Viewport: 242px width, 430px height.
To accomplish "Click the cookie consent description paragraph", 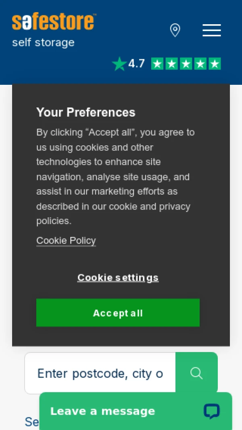I will [x=116, y=176].
